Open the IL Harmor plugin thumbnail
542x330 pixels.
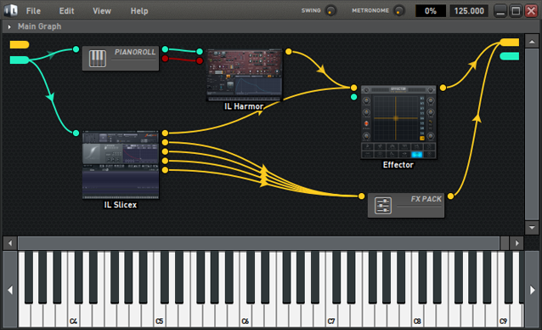[x=244, y=75]
